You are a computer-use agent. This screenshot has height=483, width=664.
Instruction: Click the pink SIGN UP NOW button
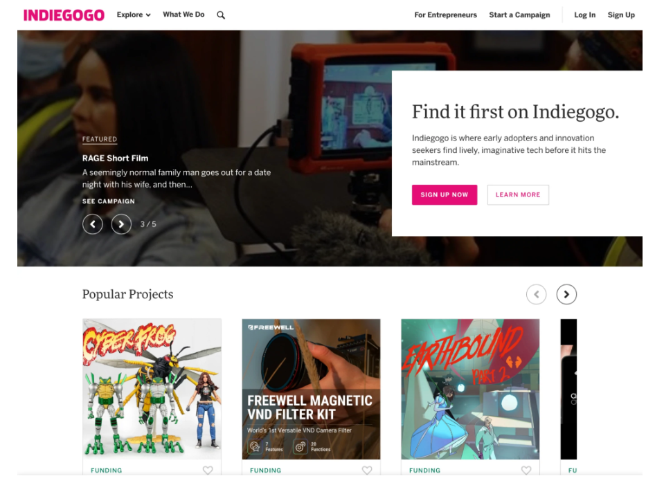pyautogui.click(x=445, y=194)
